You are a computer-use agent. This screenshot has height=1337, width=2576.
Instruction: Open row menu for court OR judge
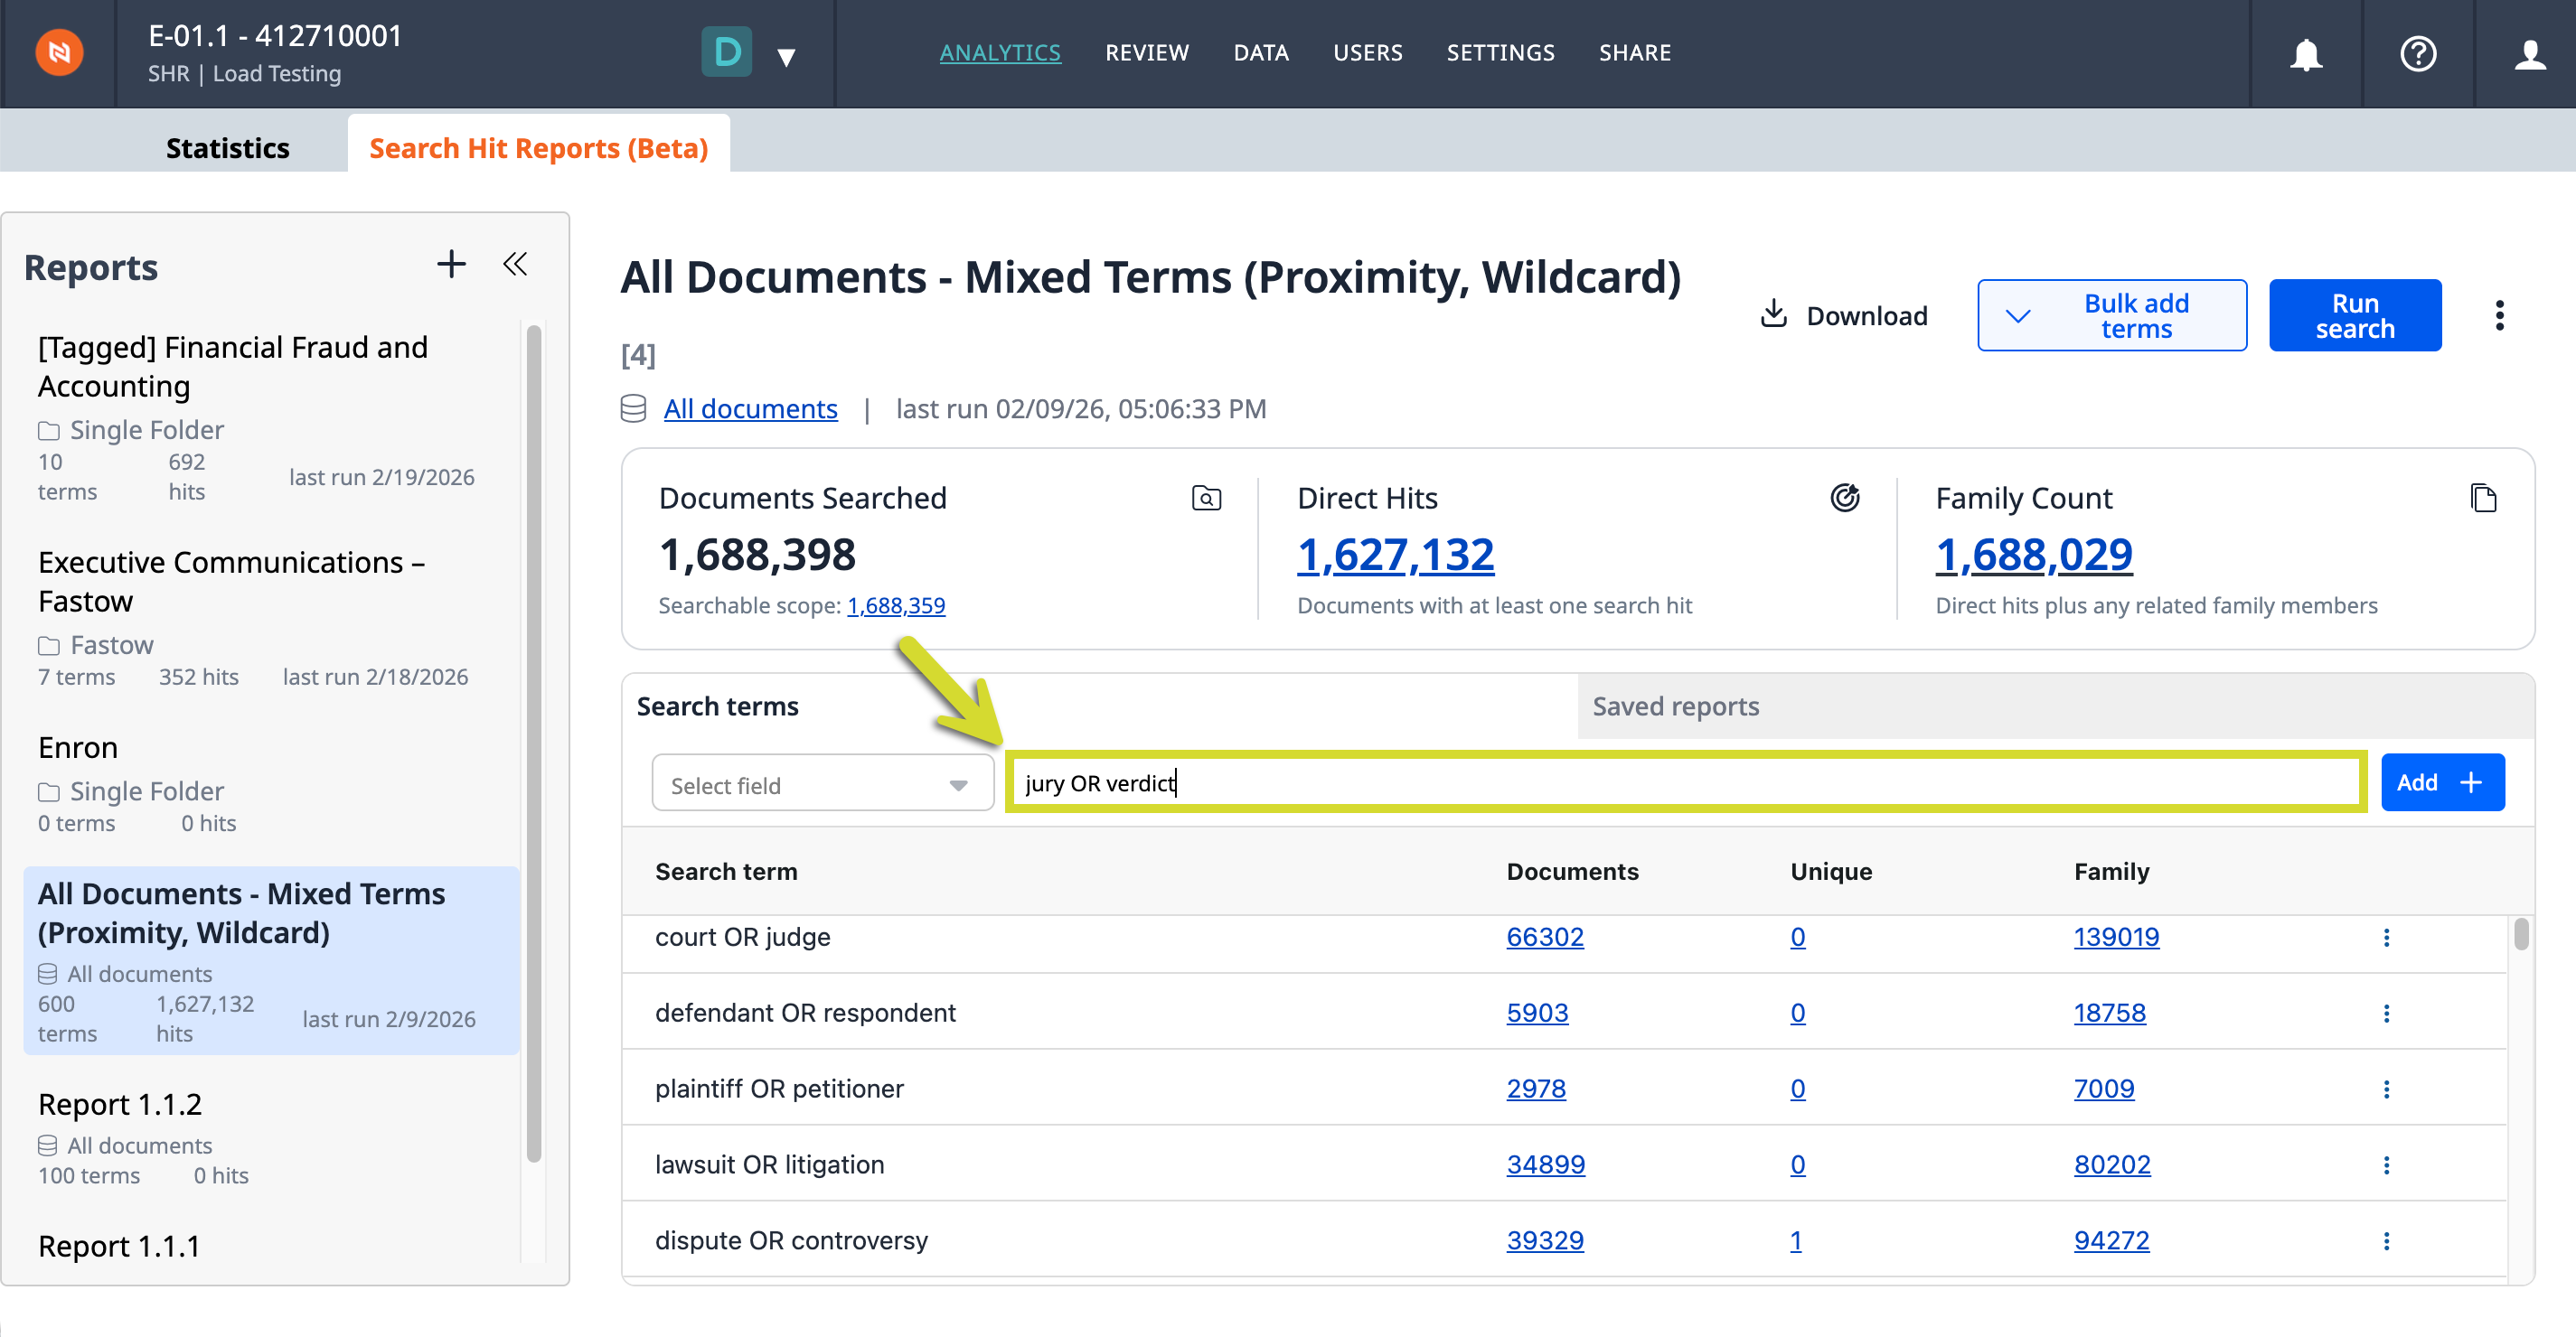click(x=2386, y=938)
